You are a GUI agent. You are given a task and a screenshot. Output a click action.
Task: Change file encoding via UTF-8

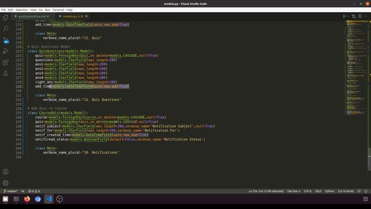[307, 191]
